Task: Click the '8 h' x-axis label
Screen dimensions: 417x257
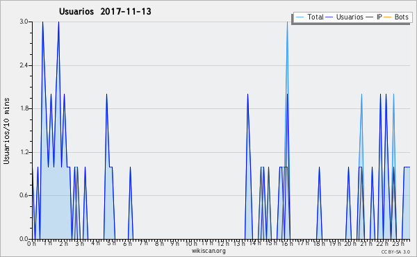Action: click(x=159, y=244)
